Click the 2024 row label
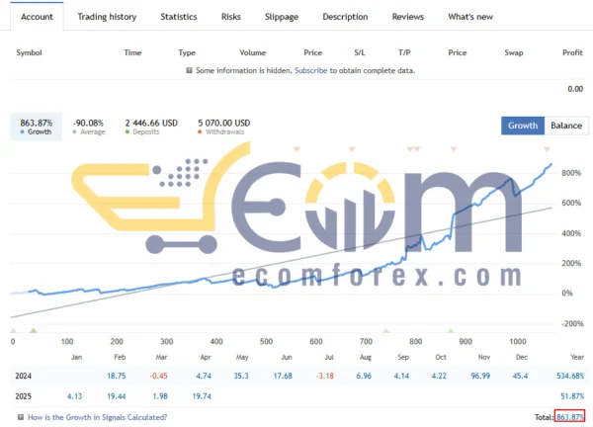593x427 pixels. click(x=23, y=376)
